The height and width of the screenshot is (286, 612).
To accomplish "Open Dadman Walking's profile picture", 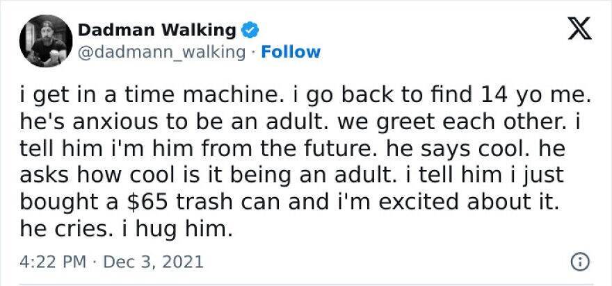I will [x=47, y=41].
